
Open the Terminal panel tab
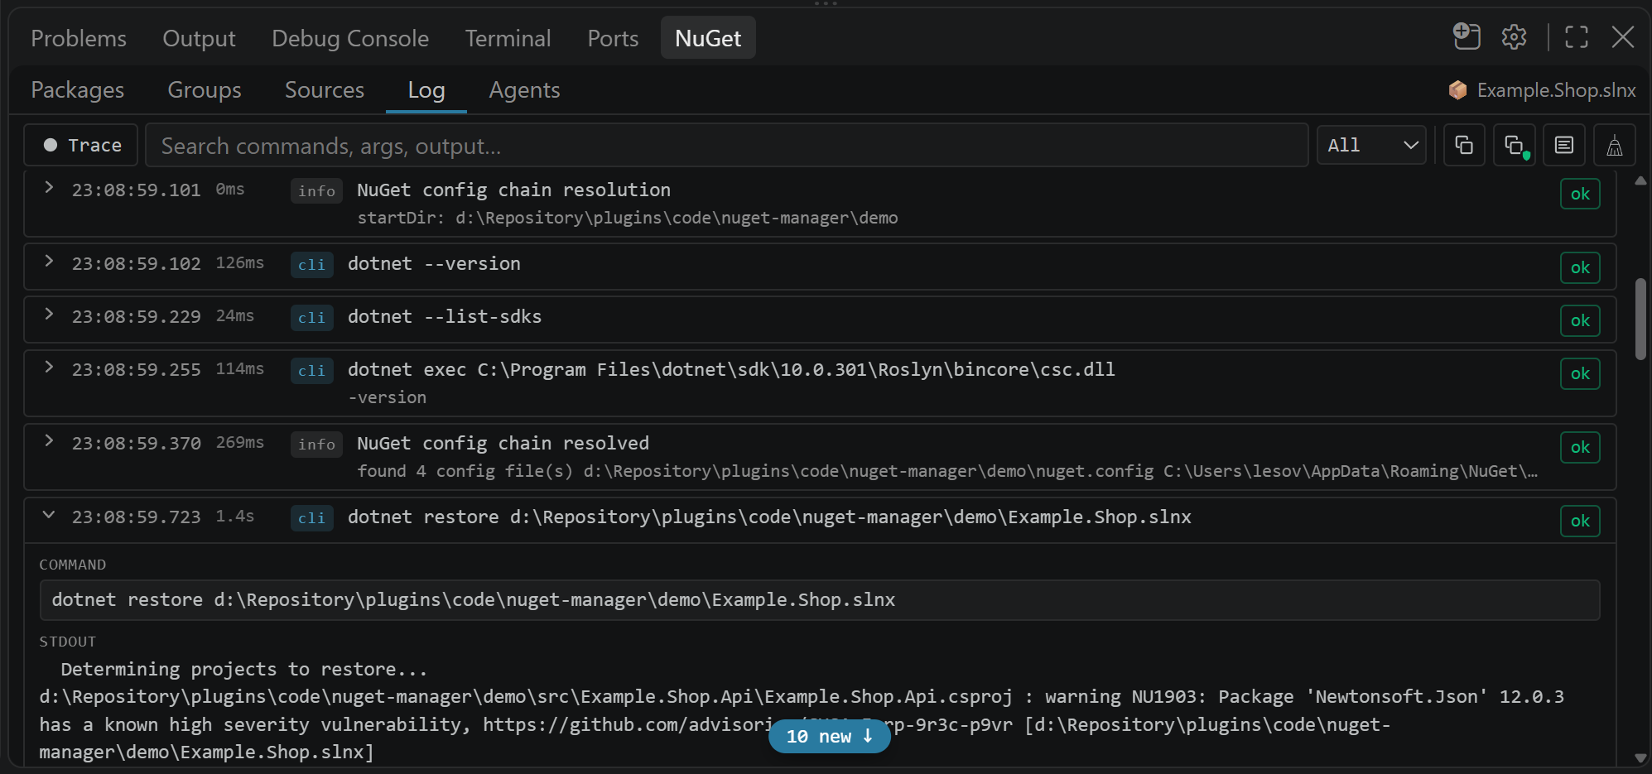click(x=508, y=38)
